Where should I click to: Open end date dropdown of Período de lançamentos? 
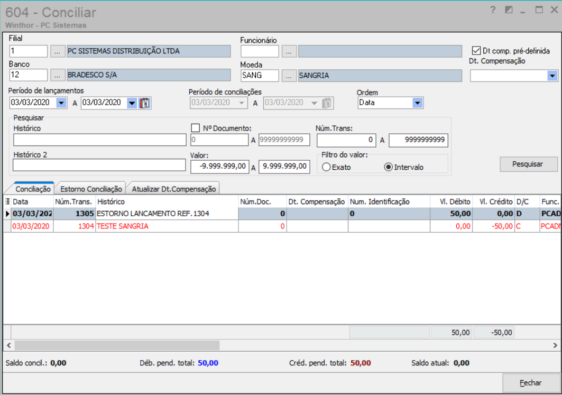[132, 103]
